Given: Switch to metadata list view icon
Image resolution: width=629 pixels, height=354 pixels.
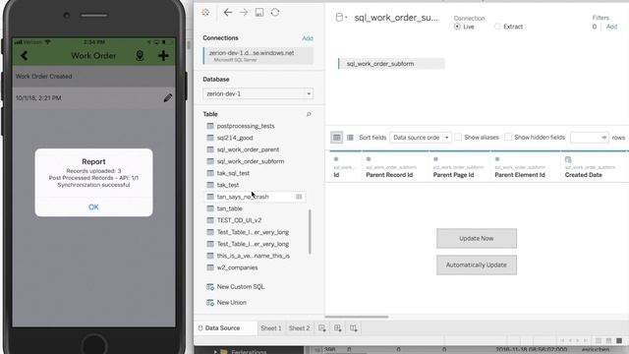Looking at the screenshot, I should coord(350,138).
